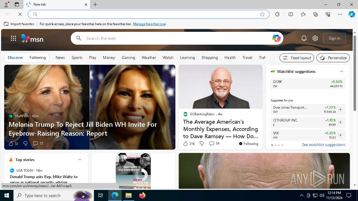Screen dimensions: 358x201
Task: Open Sports category
Action: point(77,58)
